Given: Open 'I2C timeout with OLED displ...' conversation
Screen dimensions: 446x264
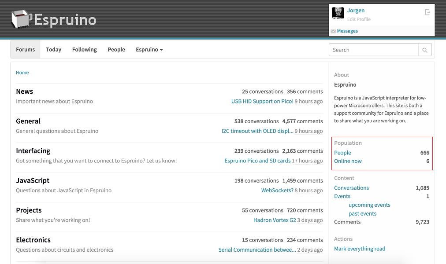Looking at the screenshot, I should [257, 131].
